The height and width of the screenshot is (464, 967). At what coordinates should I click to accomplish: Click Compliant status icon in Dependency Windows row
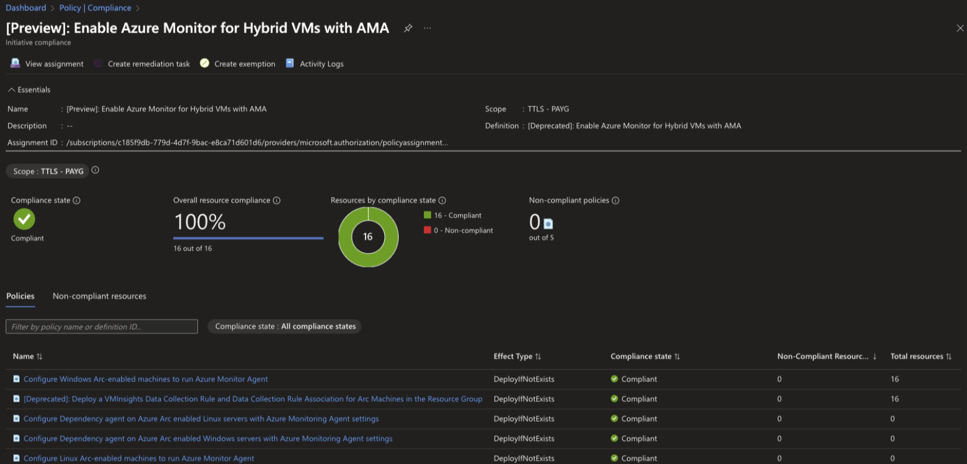614,438
